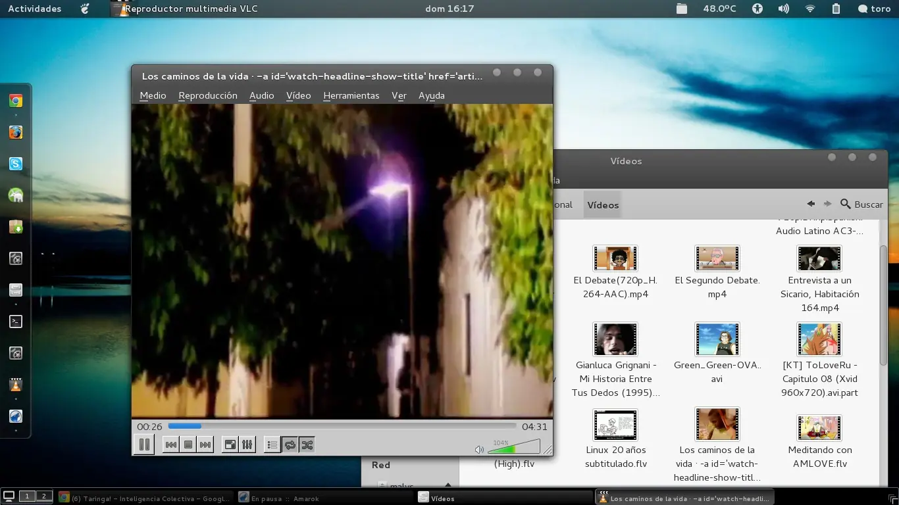This screenshot has width=899, height=505.
Task: Open the clock showing dom 16:17
Action: point(449,9)
